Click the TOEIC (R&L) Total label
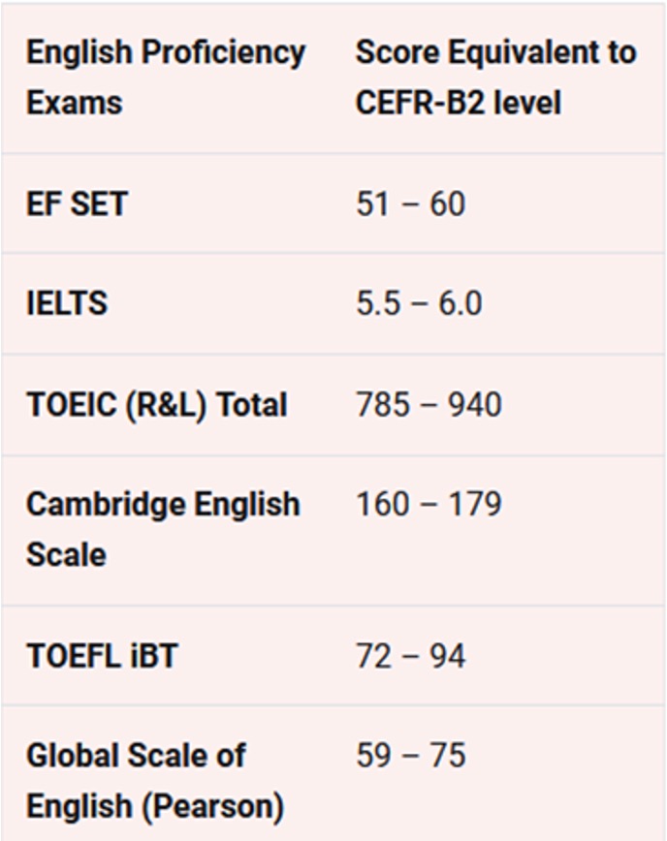Screen dimensions: 667x841 [156, 404]
